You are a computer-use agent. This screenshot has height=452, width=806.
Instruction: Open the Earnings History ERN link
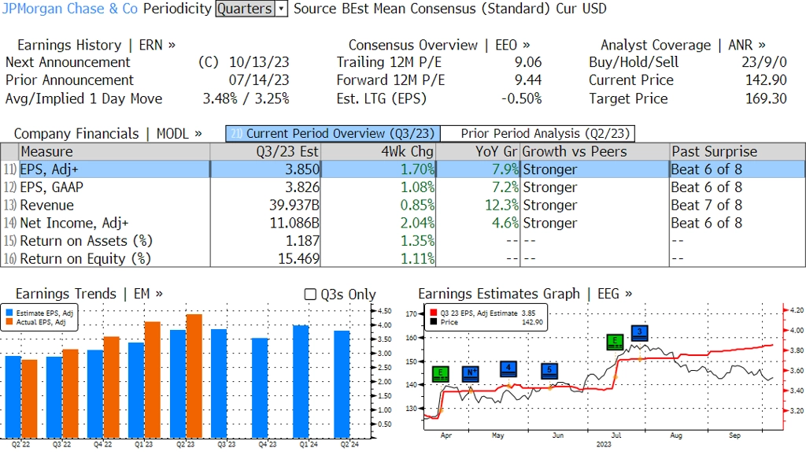[x=157, y=45]
